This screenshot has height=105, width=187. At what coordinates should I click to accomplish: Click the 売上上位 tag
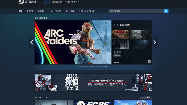pyautogui.click(x=117, y=56)
